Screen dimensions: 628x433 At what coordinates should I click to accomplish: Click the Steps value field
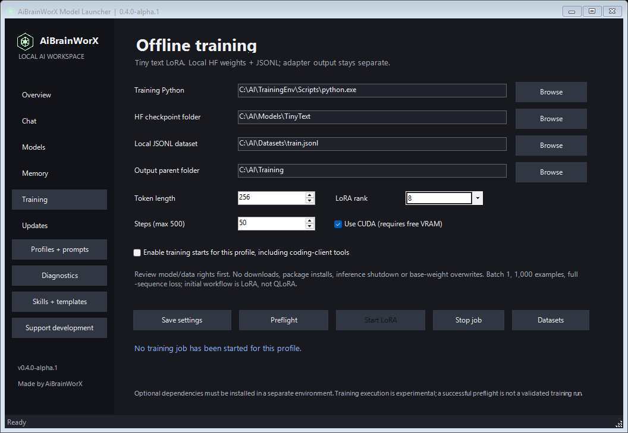[272, 223]
